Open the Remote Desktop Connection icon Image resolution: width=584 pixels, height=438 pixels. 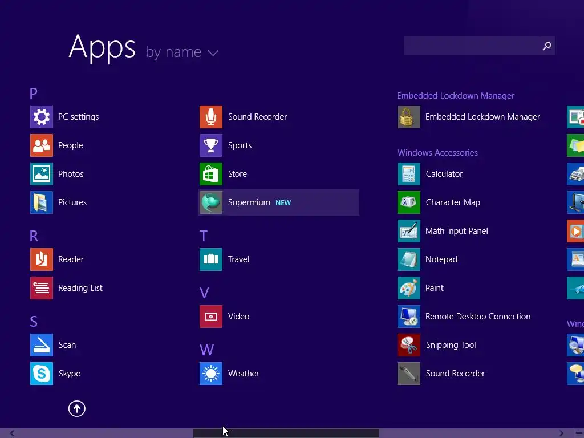tap(408, 316)
